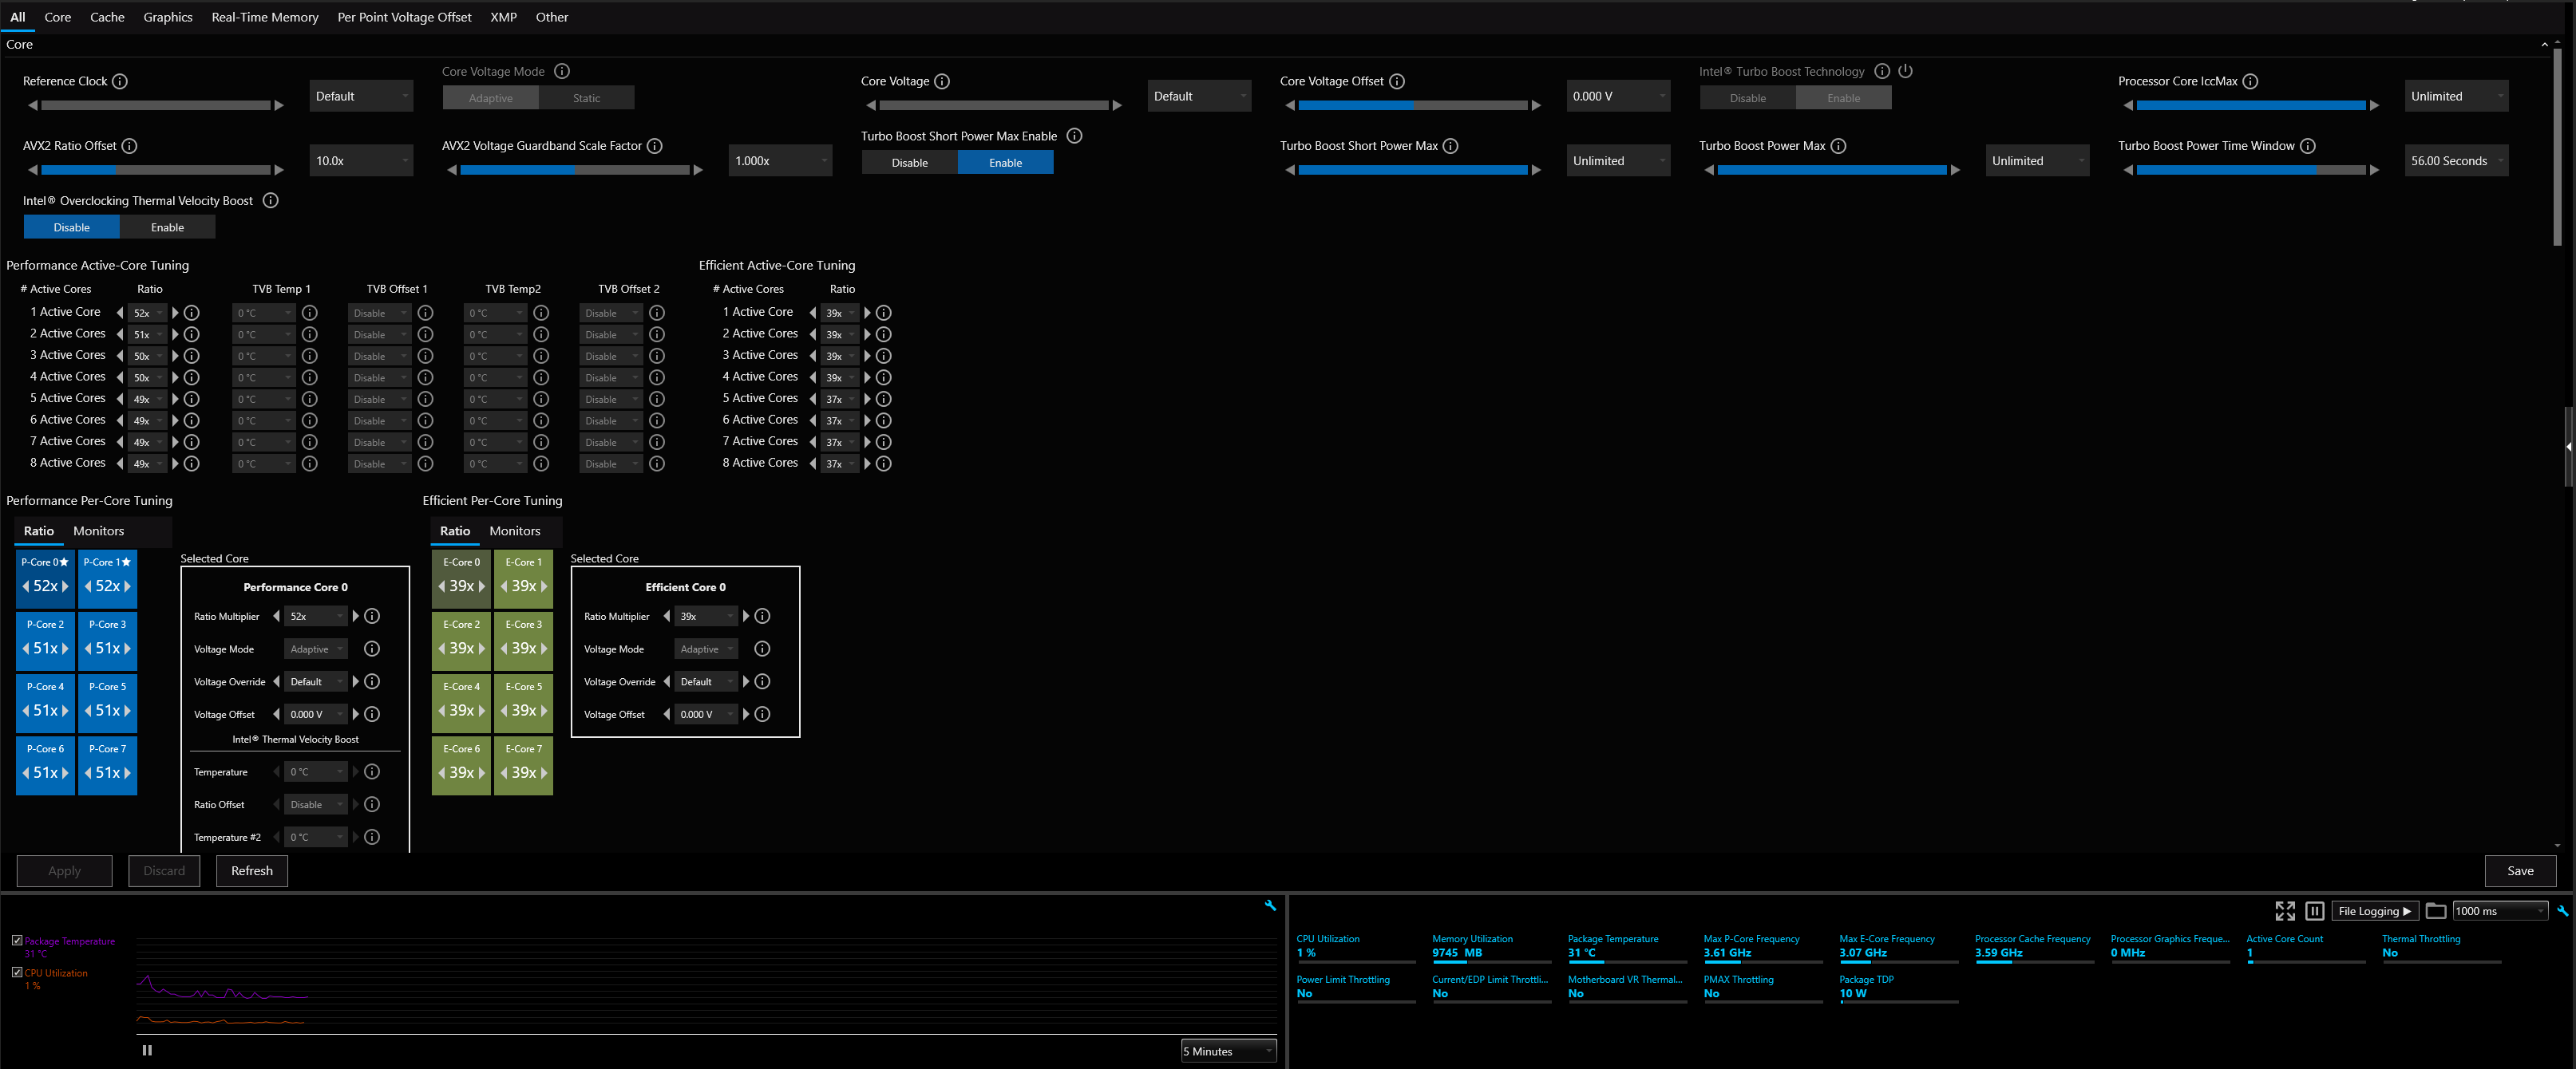
Task: Enable Intel Overclocking Thermal Velocity Boost
Action: (x=167, y=228)
